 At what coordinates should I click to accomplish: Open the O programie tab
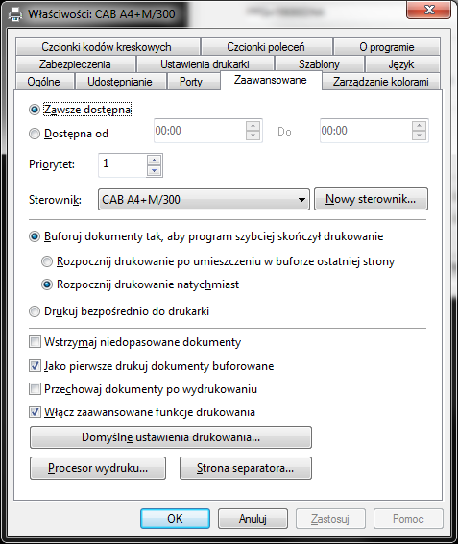point(387,47)
